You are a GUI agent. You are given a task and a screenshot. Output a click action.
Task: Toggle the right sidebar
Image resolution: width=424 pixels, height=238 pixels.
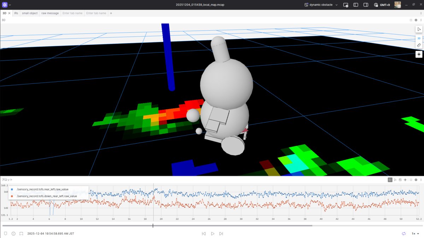366,5
